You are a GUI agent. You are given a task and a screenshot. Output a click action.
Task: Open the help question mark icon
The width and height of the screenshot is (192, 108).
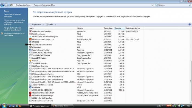[x=190, y=24]
